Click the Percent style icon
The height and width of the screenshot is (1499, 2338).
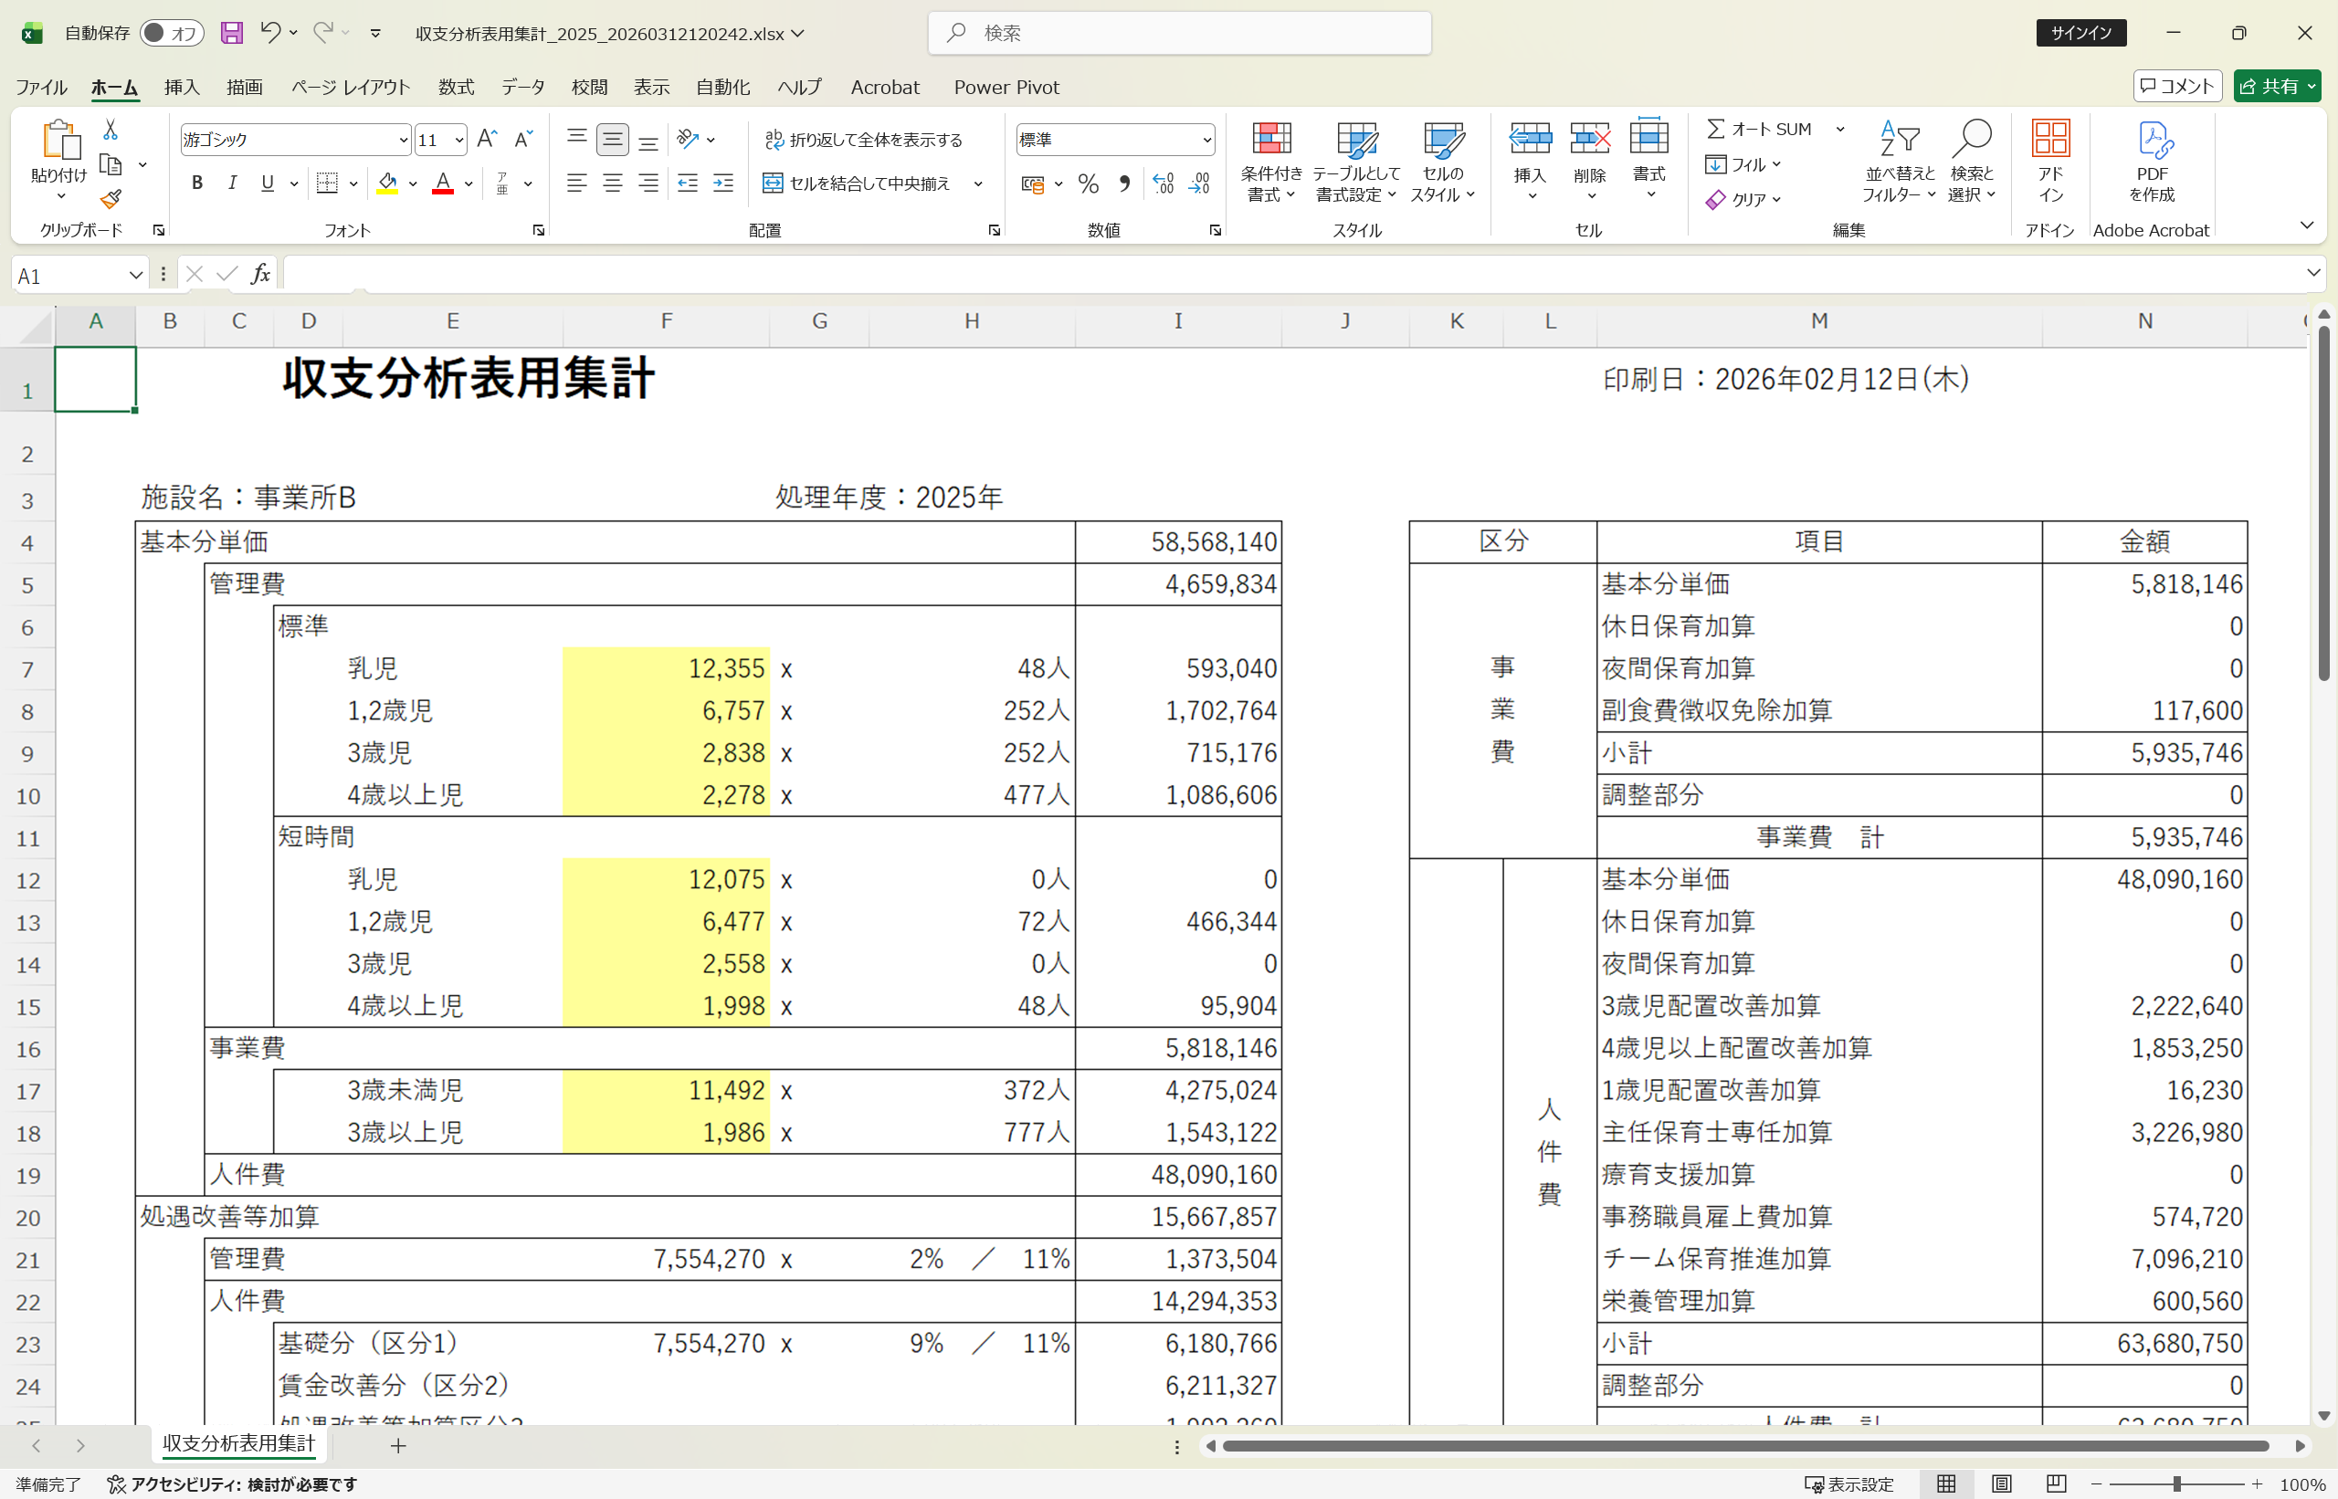click(1089, 183)
